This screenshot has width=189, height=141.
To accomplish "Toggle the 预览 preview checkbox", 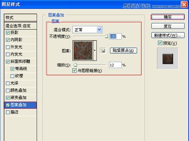I will (160, 43).
